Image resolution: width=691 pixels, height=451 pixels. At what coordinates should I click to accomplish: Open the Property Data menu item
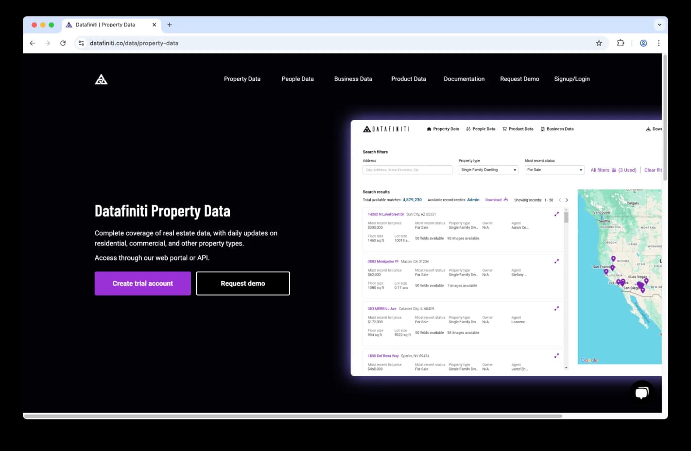coord(242,79)
